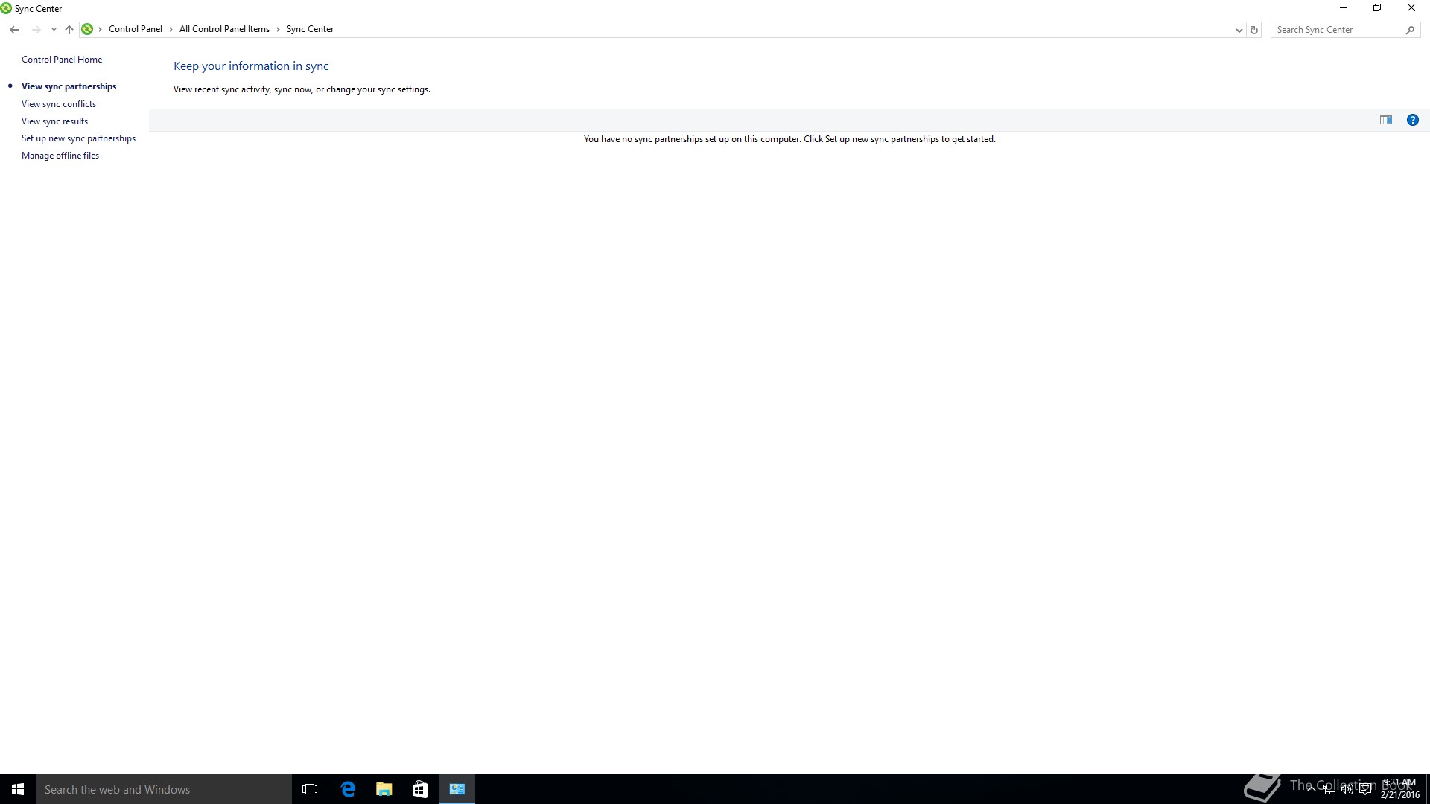Click Set up new sync partnerships
The image size is (1430, 804).
click(78, 138)
